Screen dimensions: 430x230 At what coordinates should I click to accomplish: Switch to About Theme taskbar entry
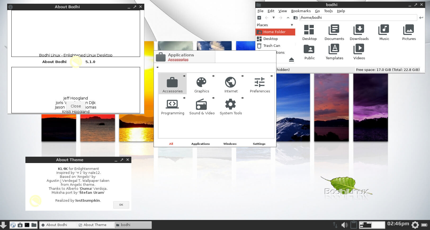pyautogui.click(x=95, y=225)
